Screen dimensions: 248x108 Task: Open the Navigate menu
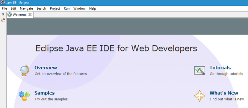[x=26, y=8]
